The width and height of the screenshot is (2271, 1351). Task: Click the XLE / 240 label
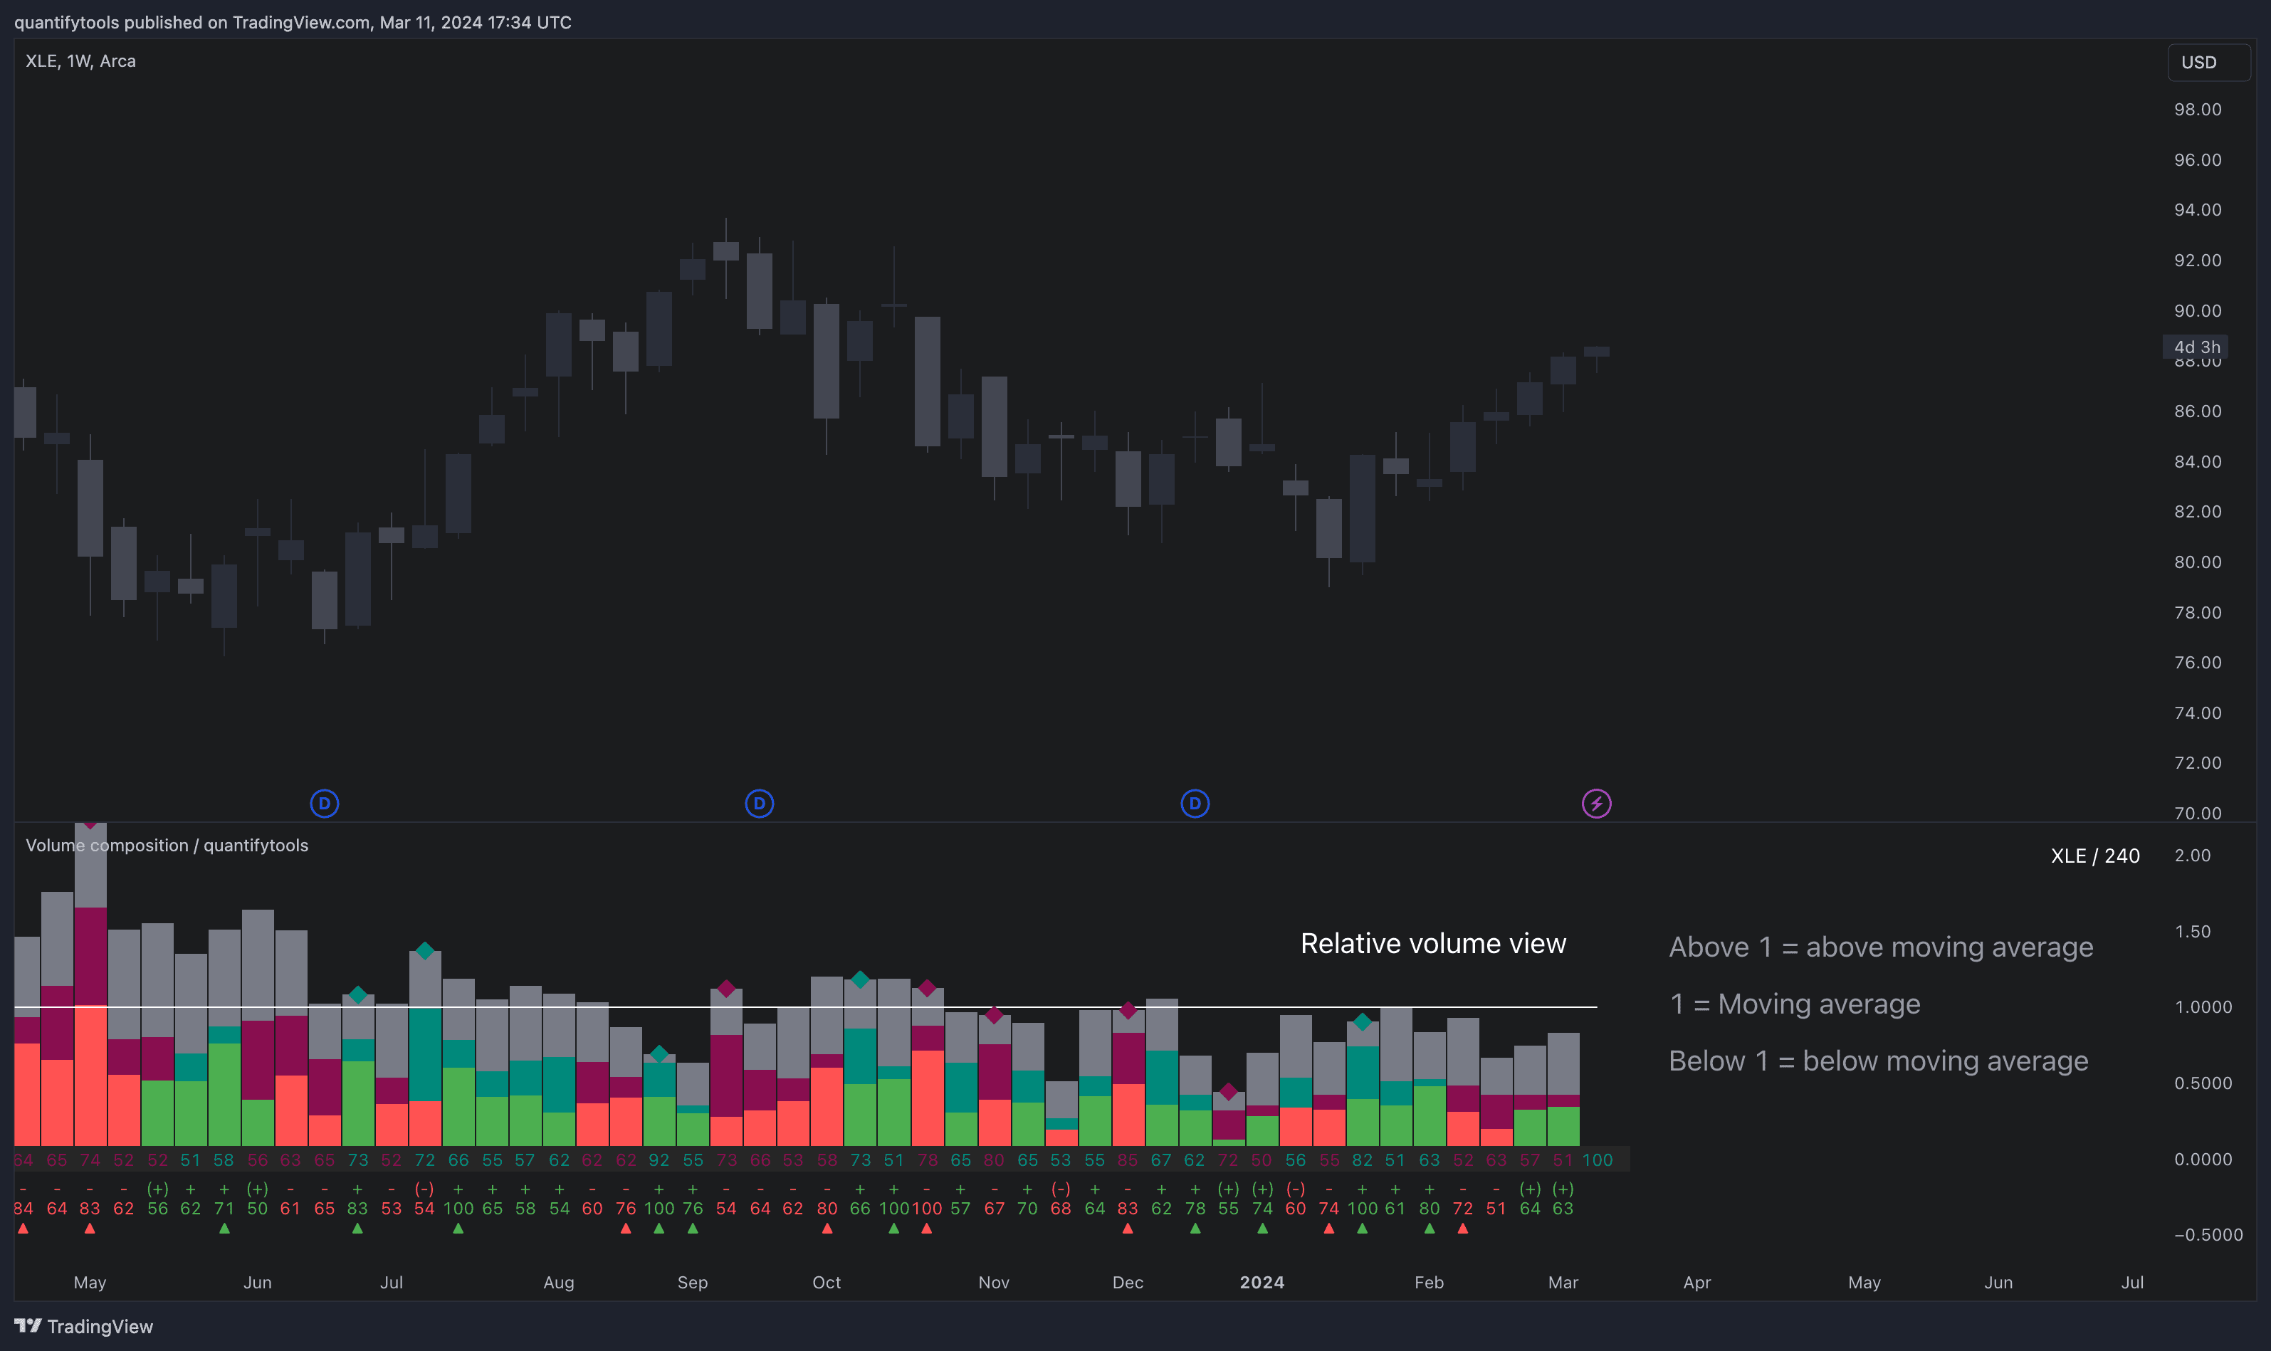click(2095, 856)
